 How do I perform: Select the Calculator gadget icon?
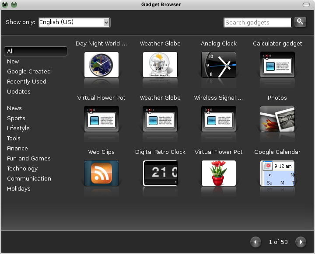coord(277,65)
